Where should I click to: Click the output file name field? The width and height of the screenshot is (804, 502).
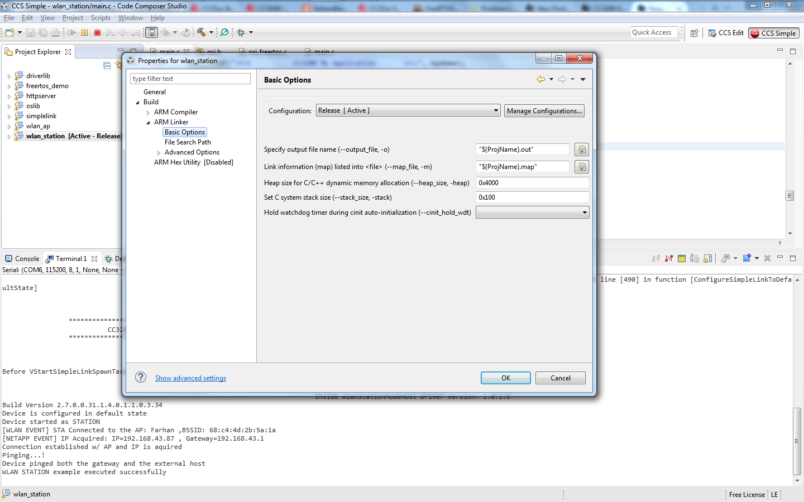pyautogui.click(x=523, y=149)
